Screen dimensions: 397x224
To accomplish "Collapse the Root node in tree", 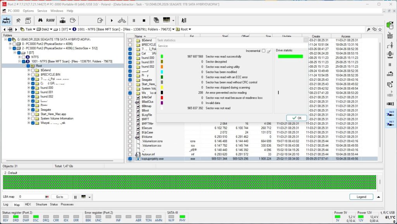I will pyautogui.click(x=24, y=66).
